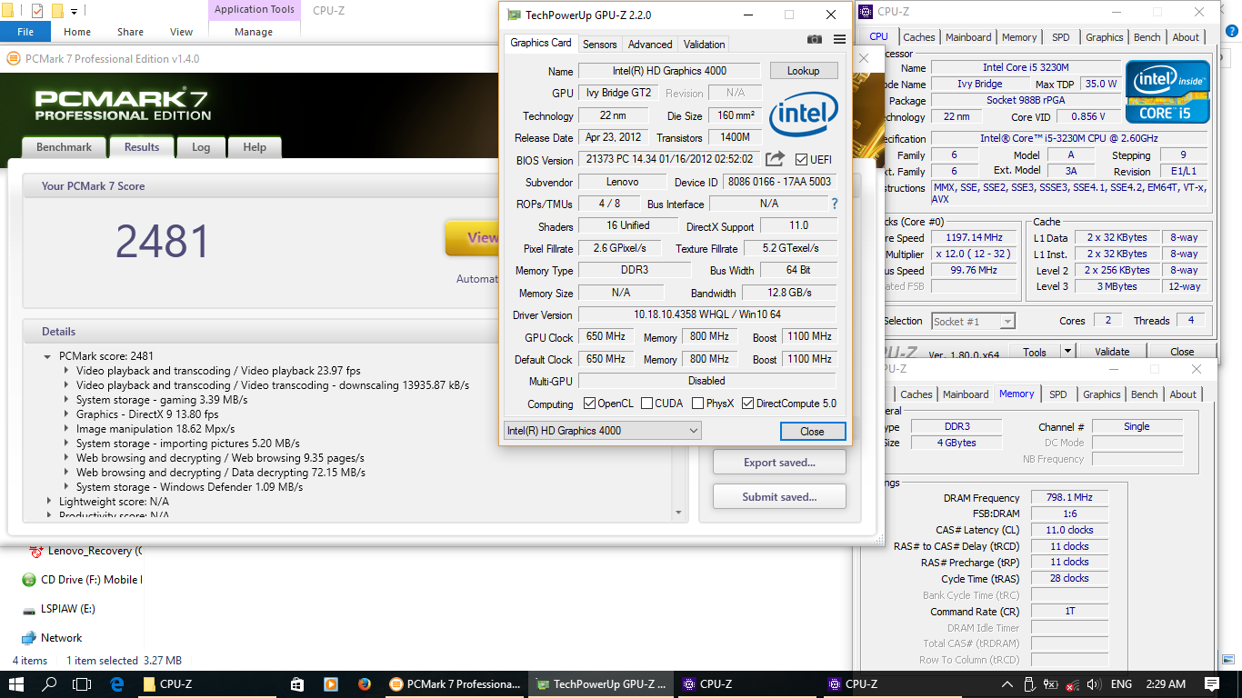Open Task View from the taskbar
1242x698 pixels.
(82, 684)
